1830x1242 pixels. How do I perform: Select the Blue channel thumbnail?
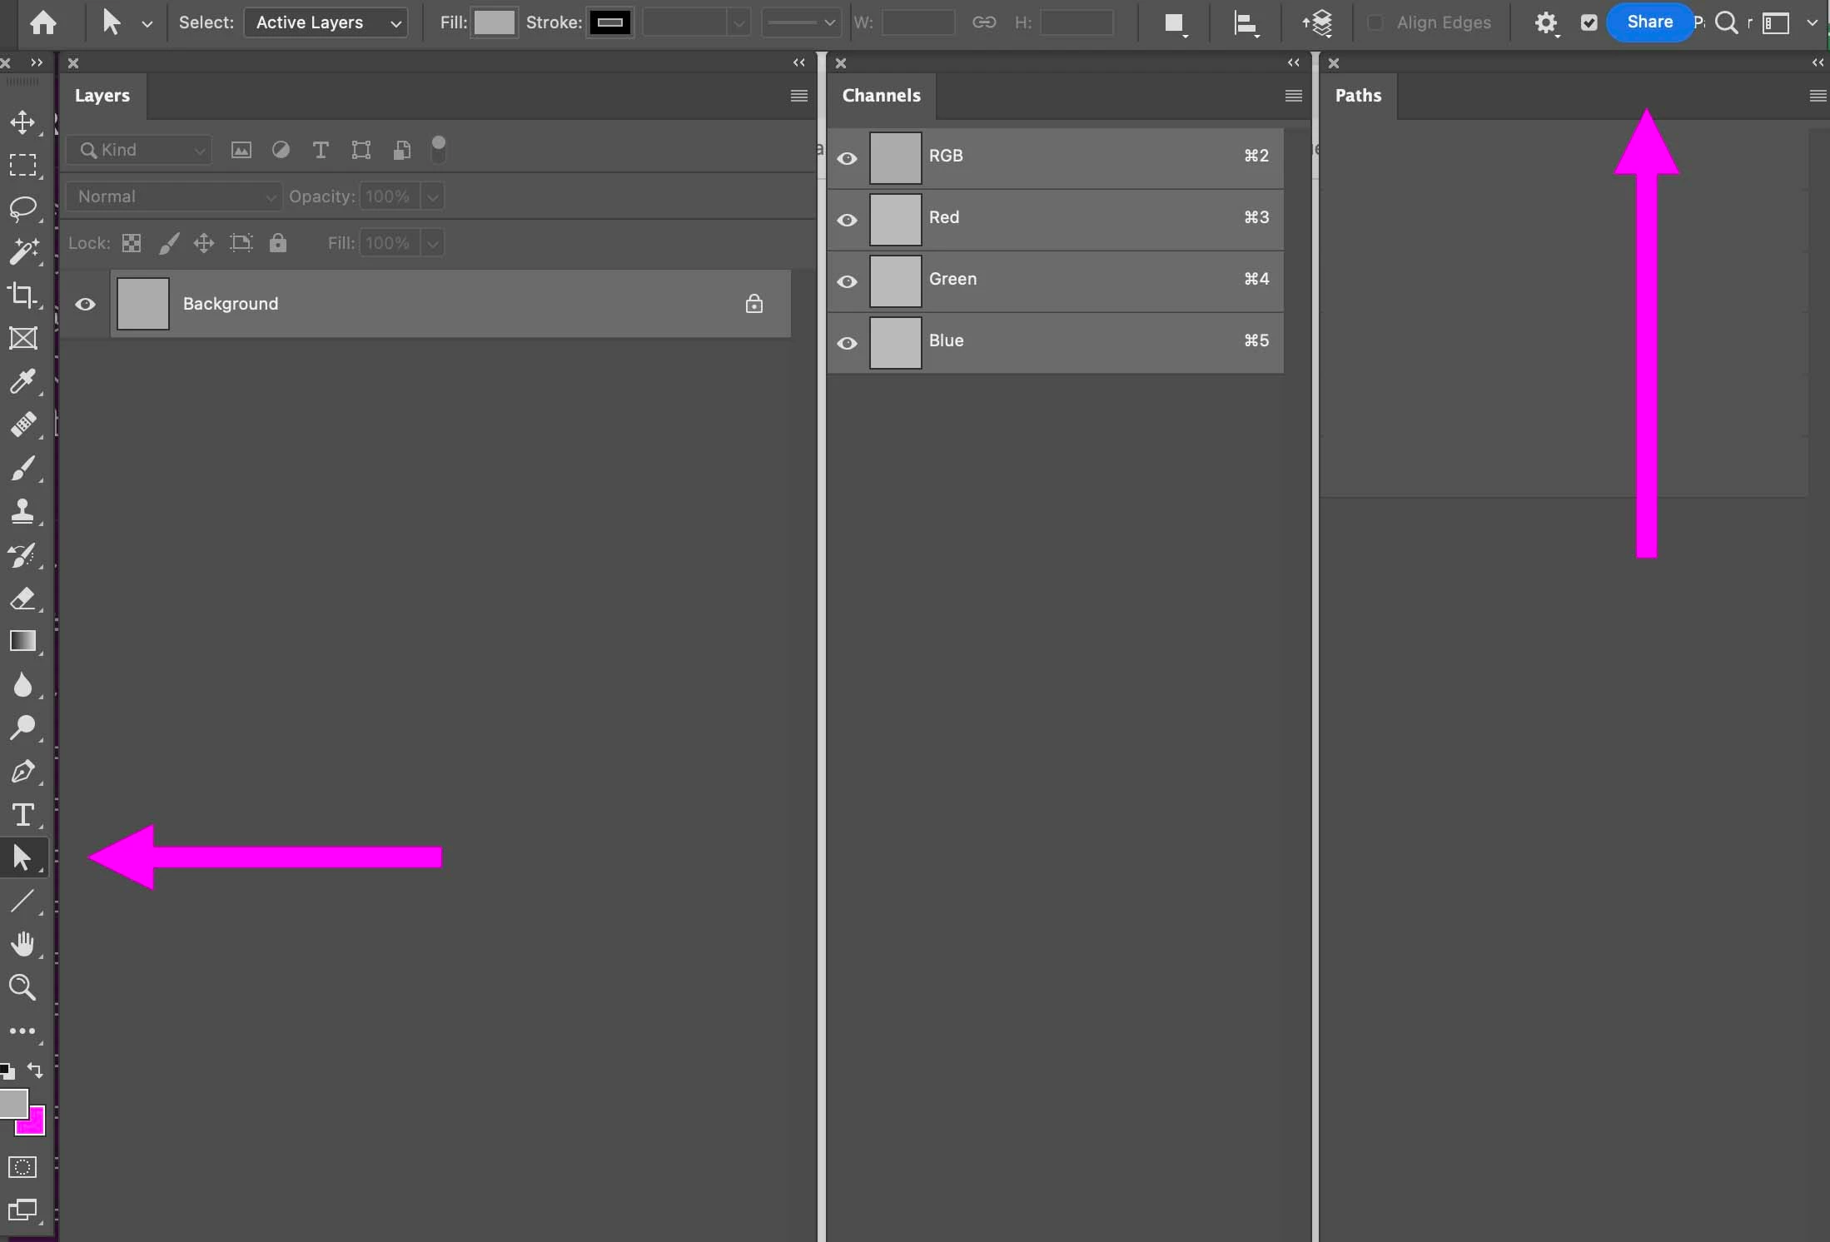[896, 343]
